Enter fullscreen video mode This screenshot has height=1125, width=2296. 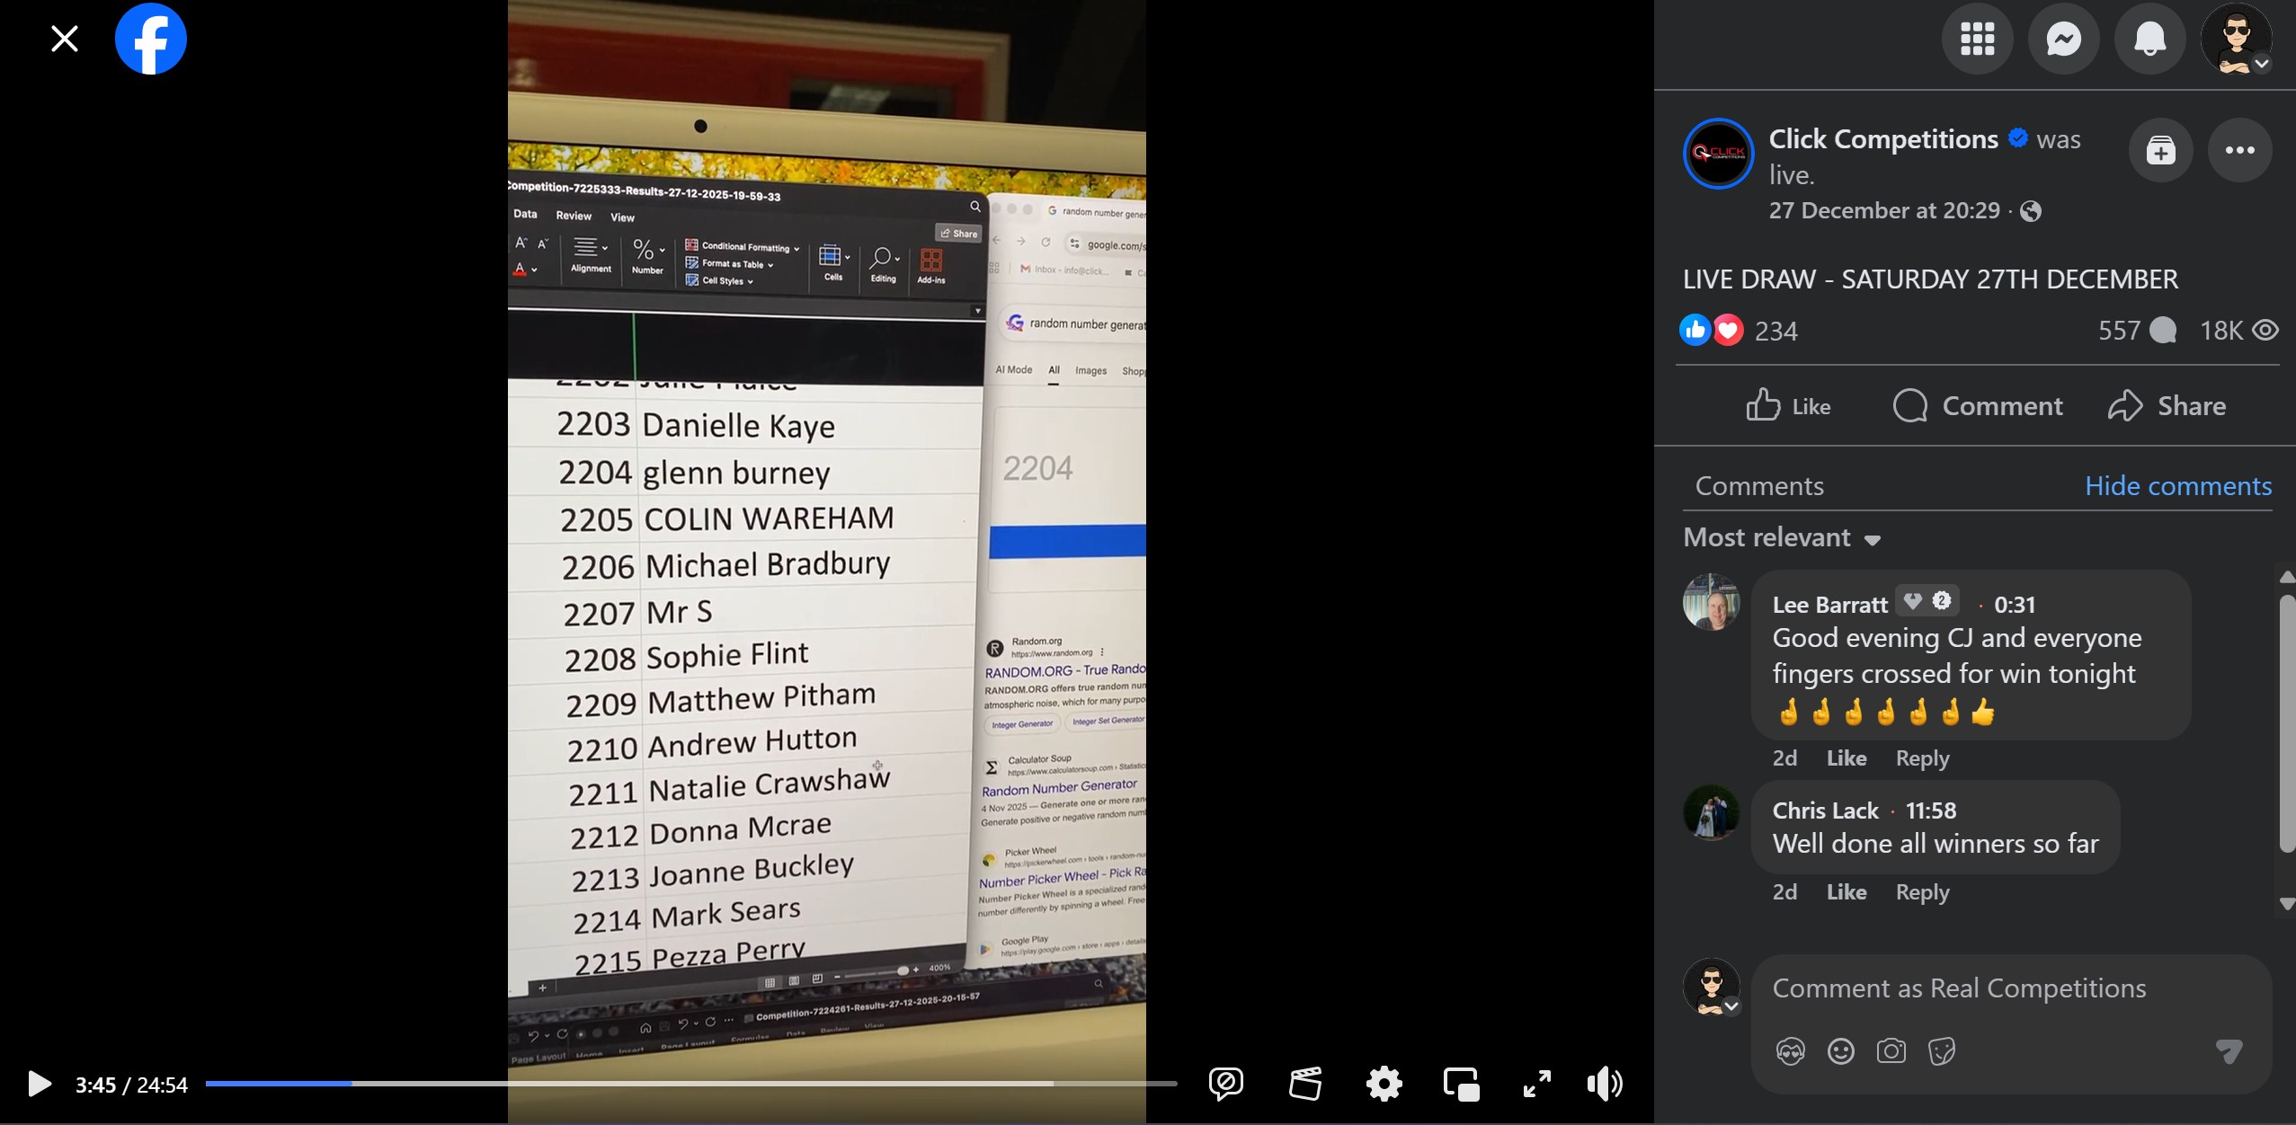coord(1536,1084)
